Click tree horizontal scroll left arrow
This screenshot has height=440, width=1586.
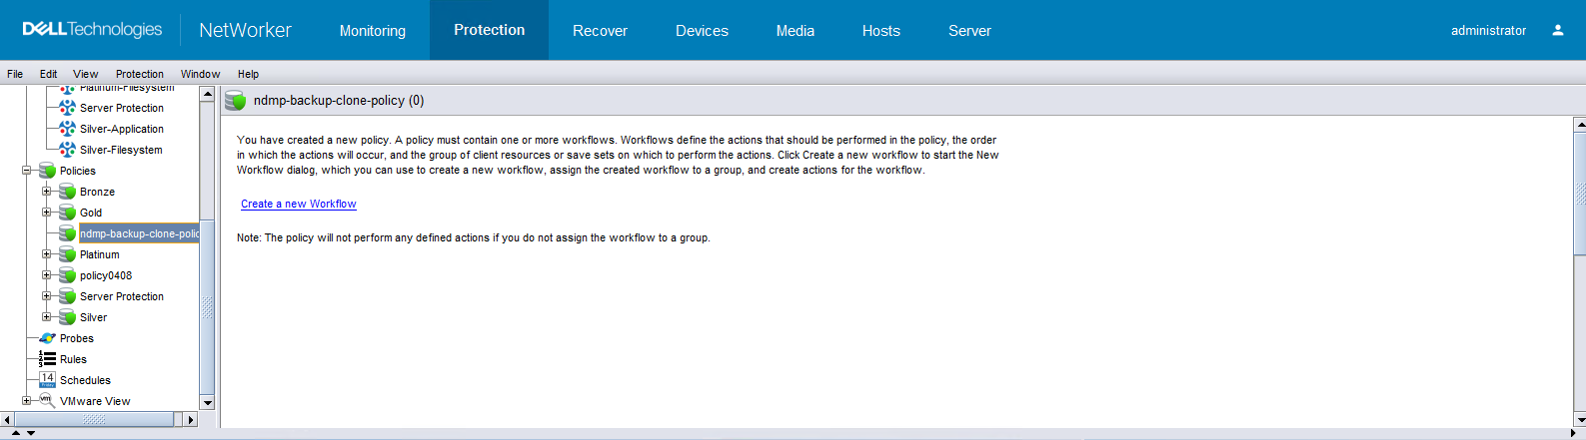(7, 420)
